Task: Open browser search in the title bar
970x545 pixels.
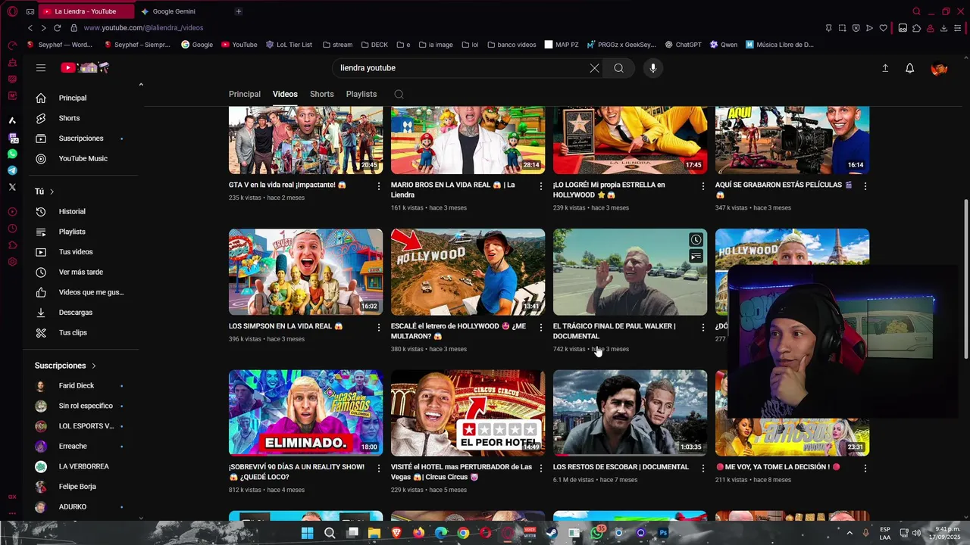Action: click(916, 11)
